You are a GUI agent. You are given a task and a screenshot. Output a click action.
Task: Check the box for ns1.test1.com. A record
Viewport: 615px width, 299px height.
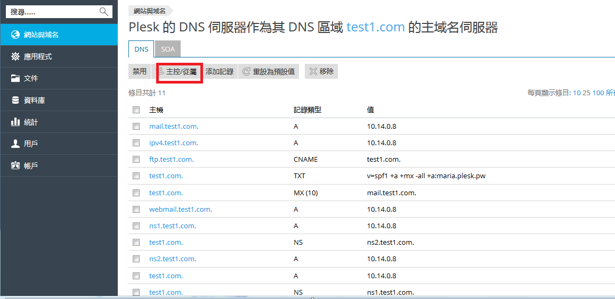(x=136, y=226)
